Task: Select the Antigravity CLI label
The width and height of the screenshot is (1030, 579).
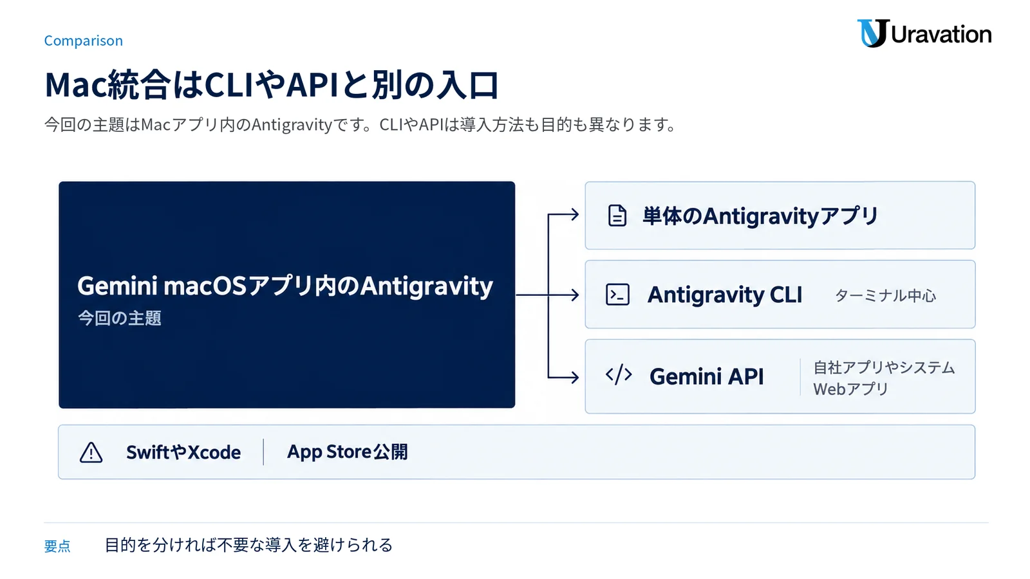Action: 725,295
